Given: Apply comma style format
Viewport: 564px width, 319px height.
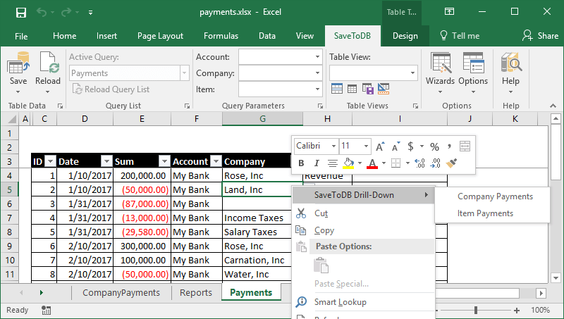Looking at the screenshot, I should [449, 146].
